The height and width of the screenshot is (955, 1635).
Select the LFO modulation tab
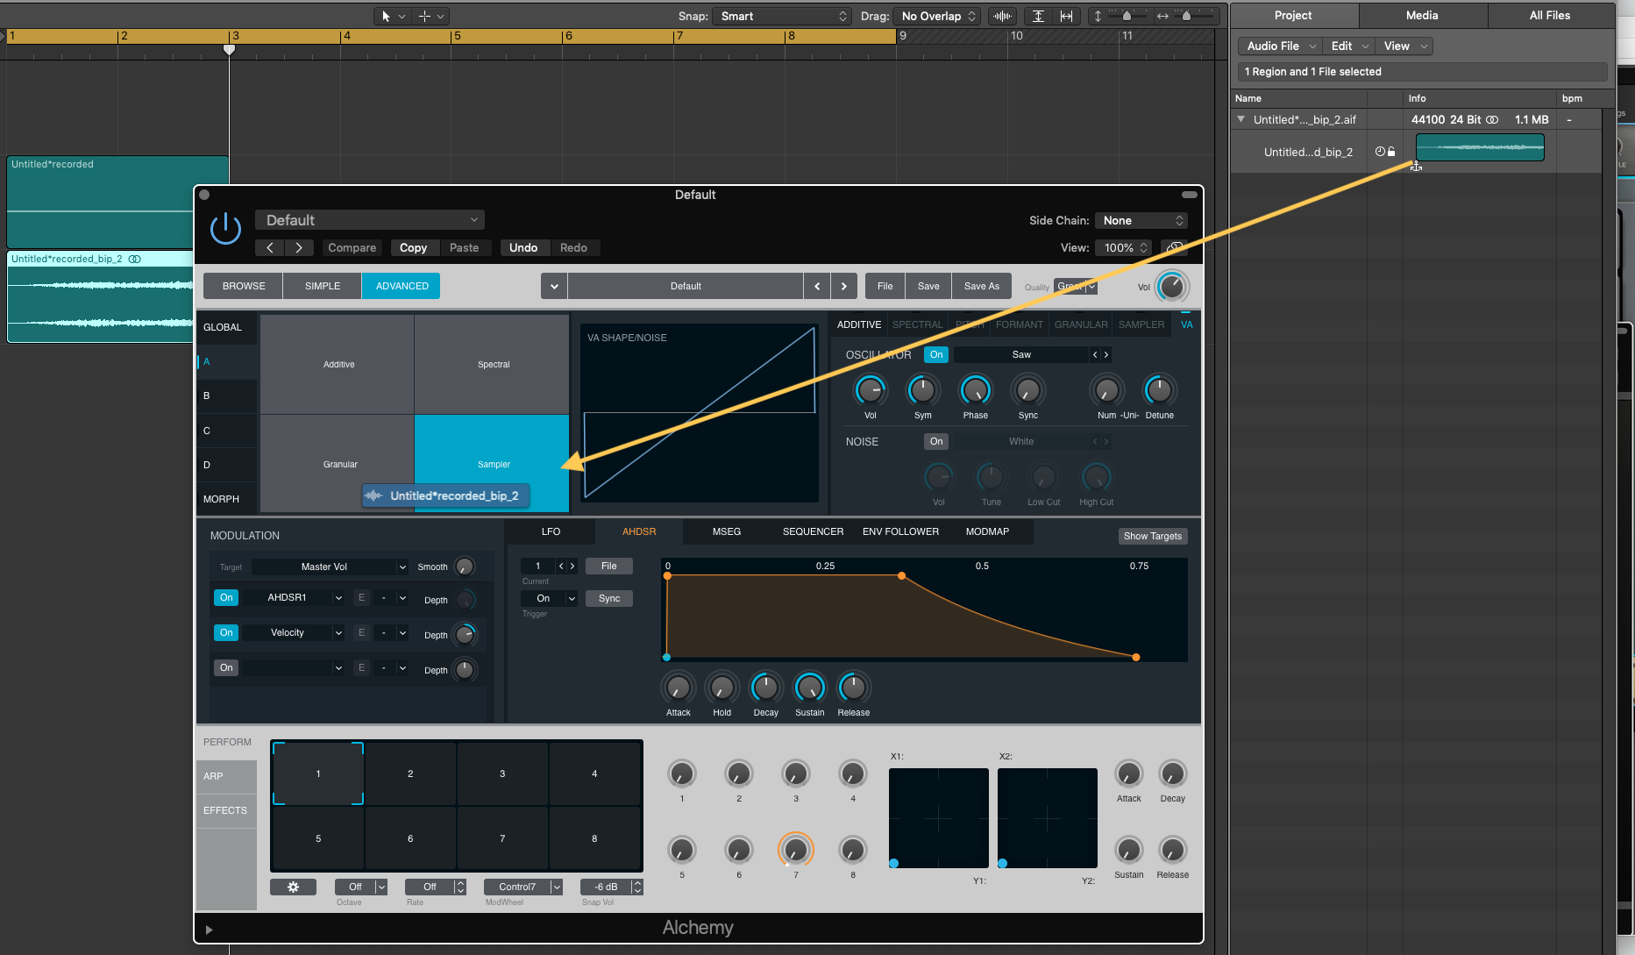point(551,531)
